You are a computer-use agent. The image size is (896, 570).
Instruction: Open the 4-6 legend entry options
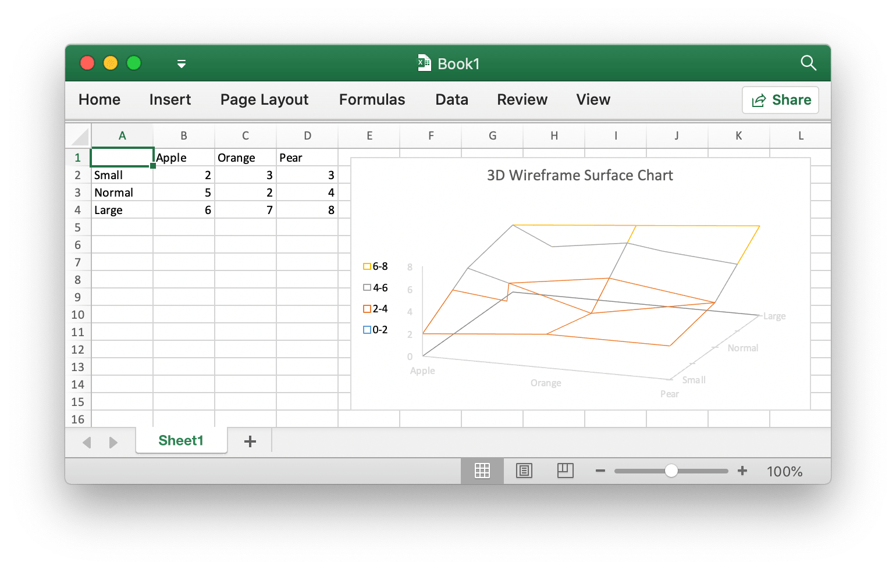click(376, 287)
